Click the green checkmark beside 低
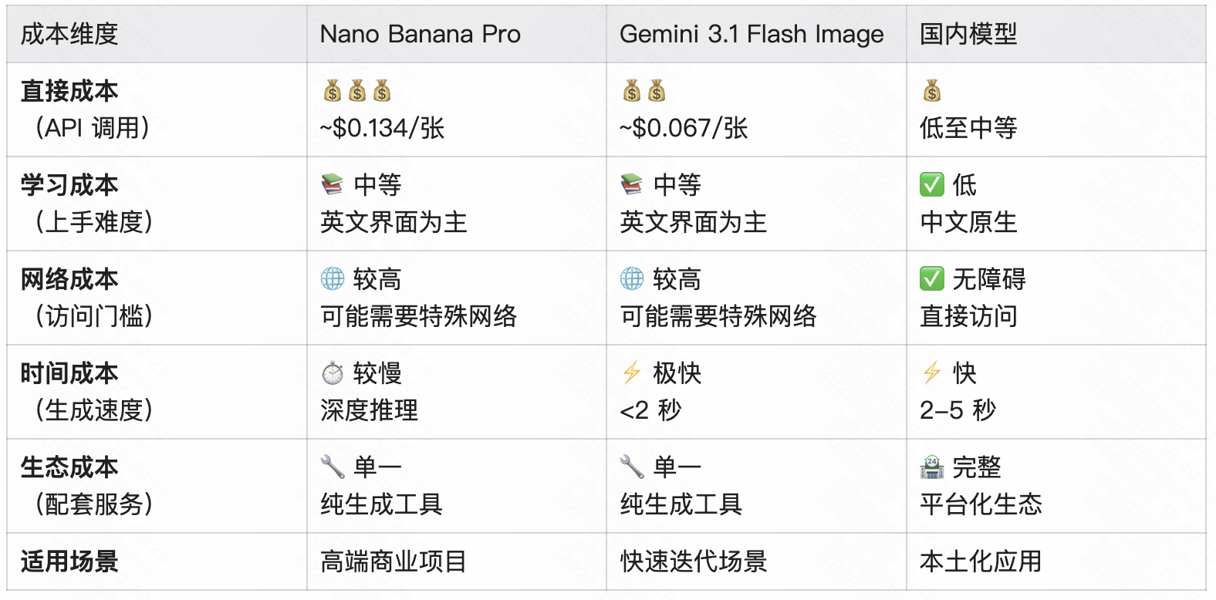 click(x=932, y=185)
